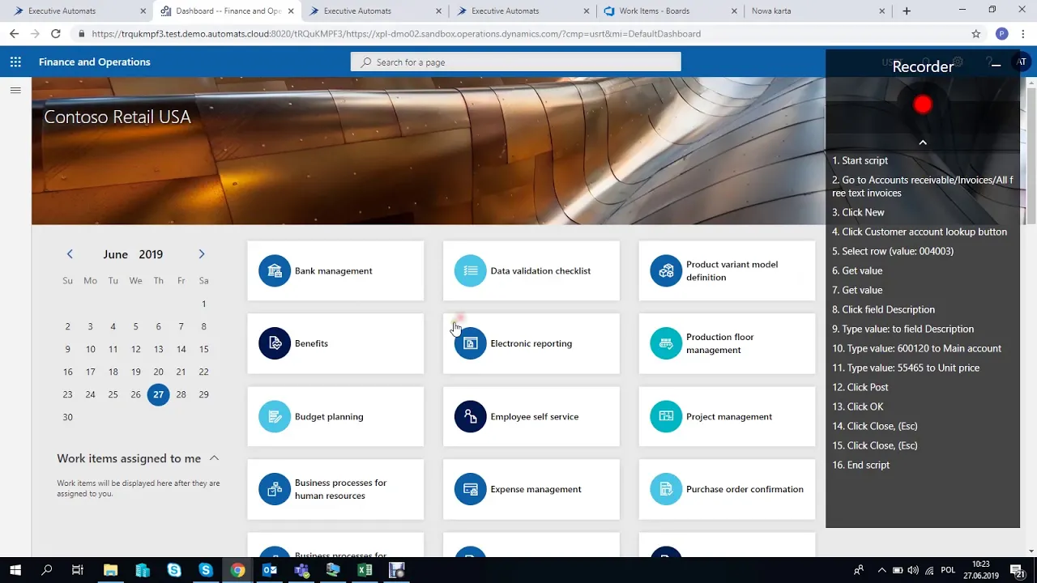
Task: Go to next month with the right arrow
Action: [x=201, y=253]
